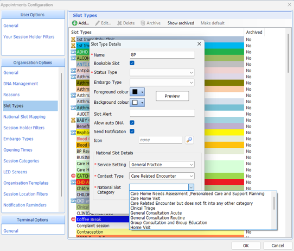Click Show archived in toolbar
Image resolution: width=294 pixels, height=251 pixels.
pyautogui.click(x=181, y=23)
